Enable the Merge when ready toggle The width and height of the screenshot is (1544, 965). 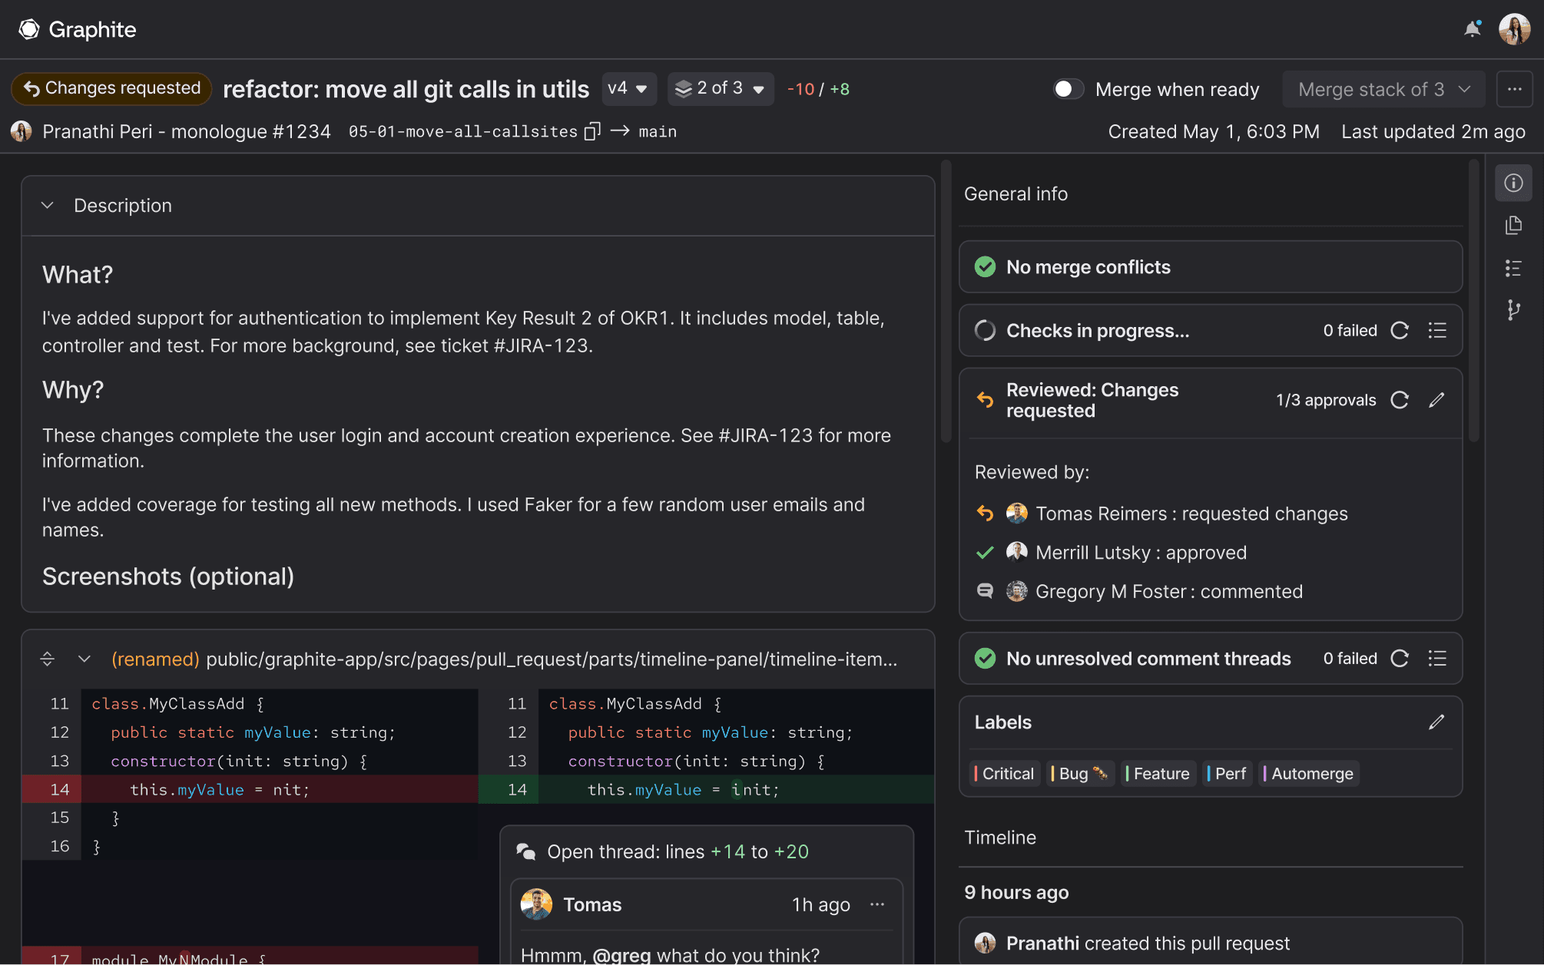click(1068, 89)
